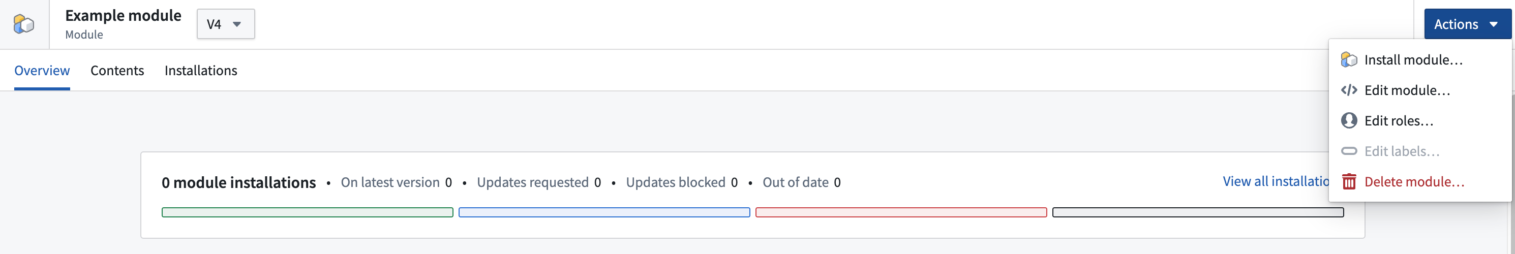Collapse the Actions dropdown menu

click(x=1467, y=24)
